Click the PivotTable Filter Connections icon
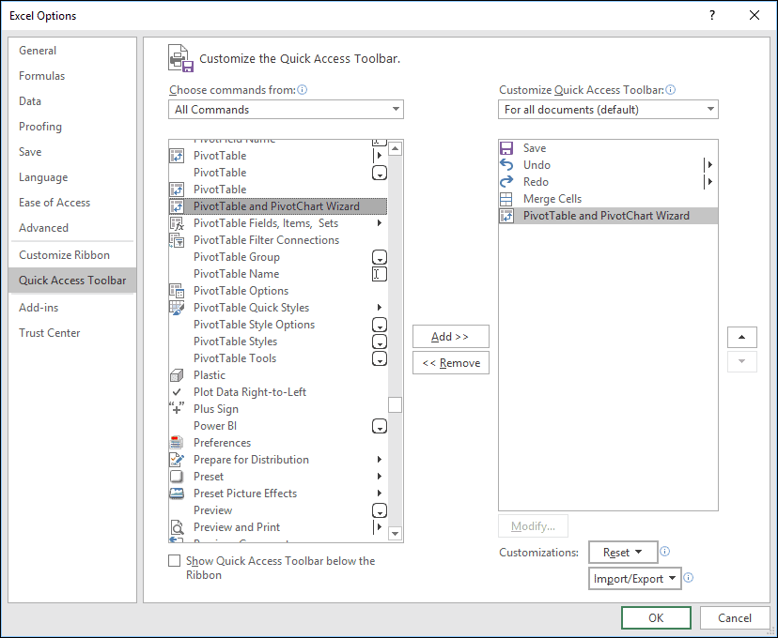This screenshot has height=638, width=778. point(177,240)
